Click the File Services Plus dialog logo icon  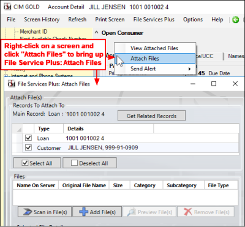(12, 84)
